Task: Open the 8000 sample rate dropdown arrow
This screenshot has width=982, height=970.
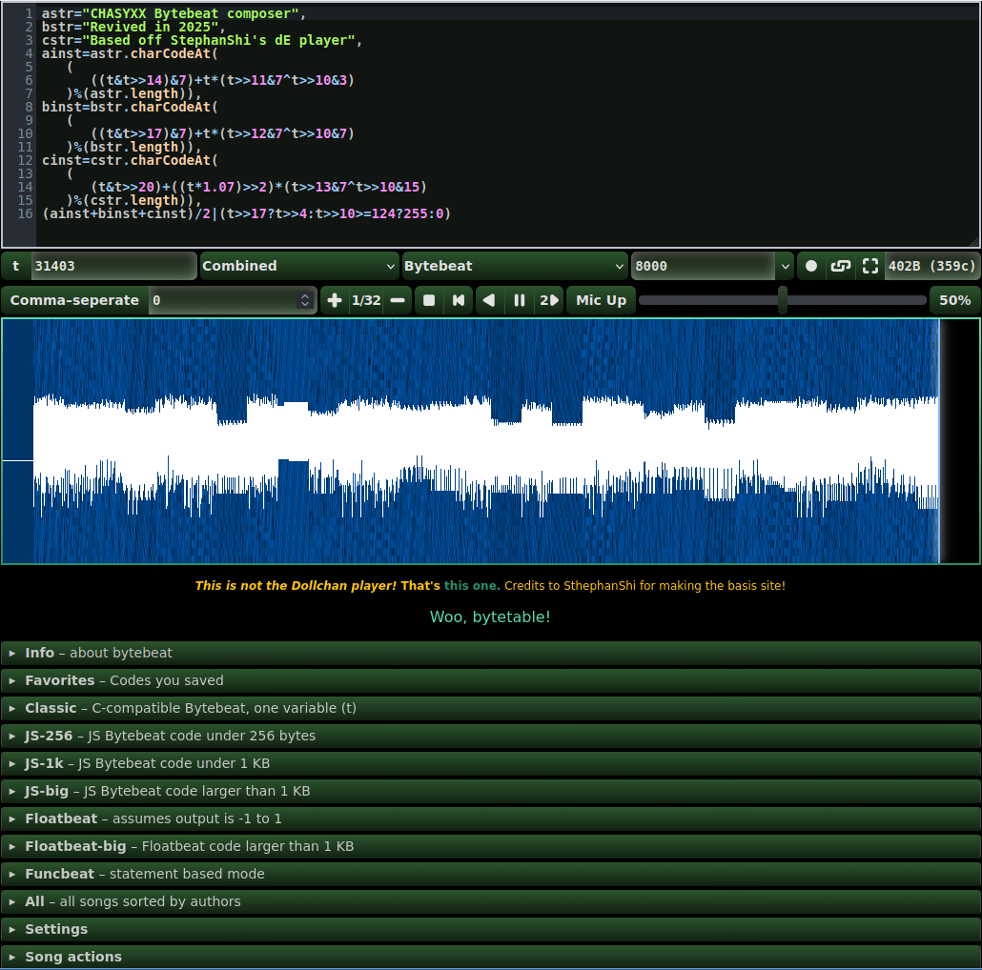Action: [x=785, y=267]
